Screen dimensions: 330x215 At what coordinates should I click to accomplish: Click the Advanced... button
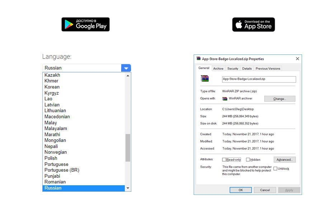pos(284,159)
